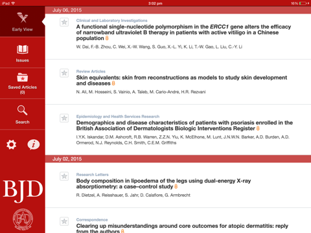Star the ERCC1 gene vitiligo article
The height and width of the screenshot is (233, 311).
64,22
